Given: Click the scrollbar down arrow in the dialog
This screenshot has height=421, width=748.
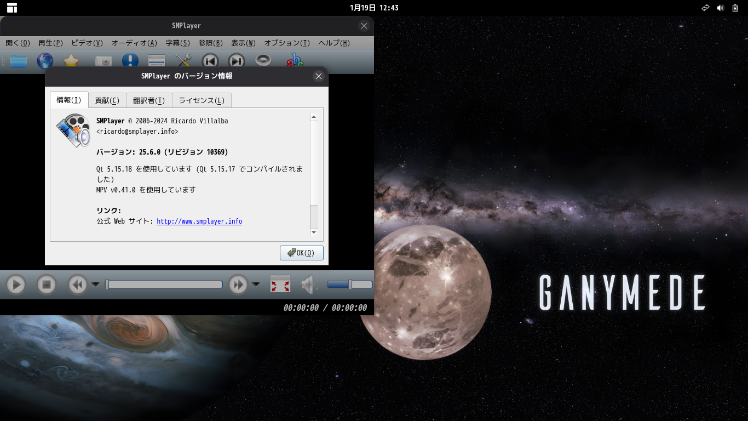Looking at the screenshot, I should tap(314, 232).
